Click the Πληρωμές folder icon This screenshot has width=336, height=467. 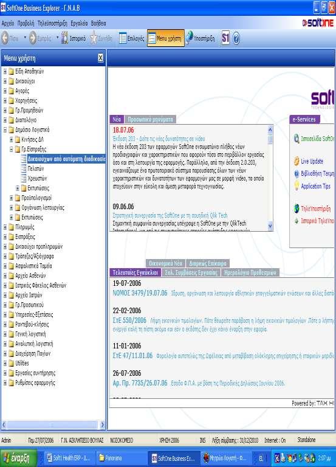(12, 227)
